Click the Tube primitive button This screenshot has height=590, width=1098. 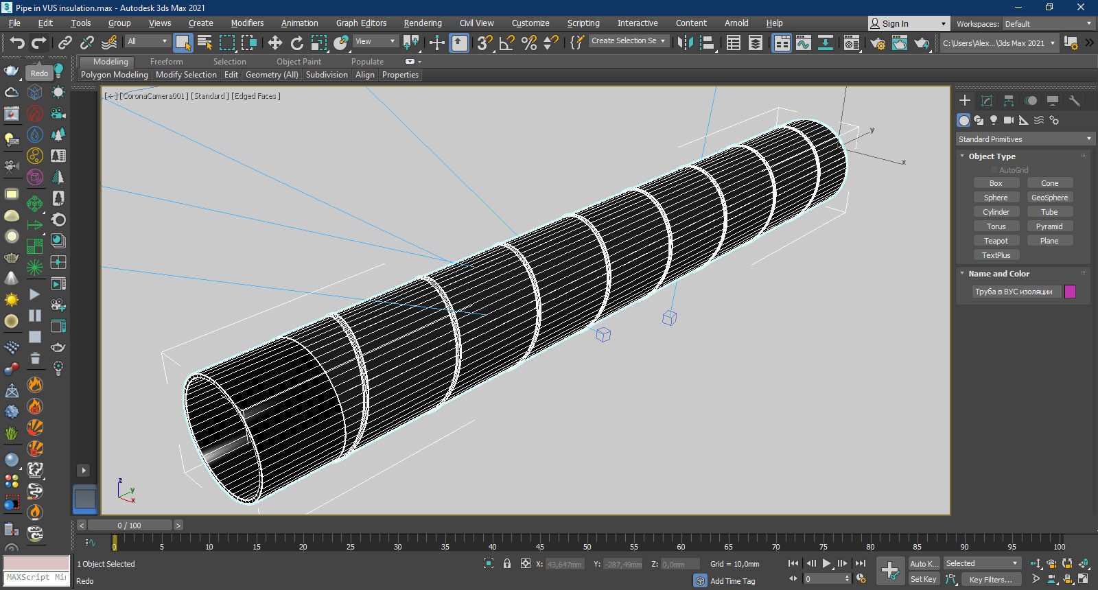point(1049,212)
